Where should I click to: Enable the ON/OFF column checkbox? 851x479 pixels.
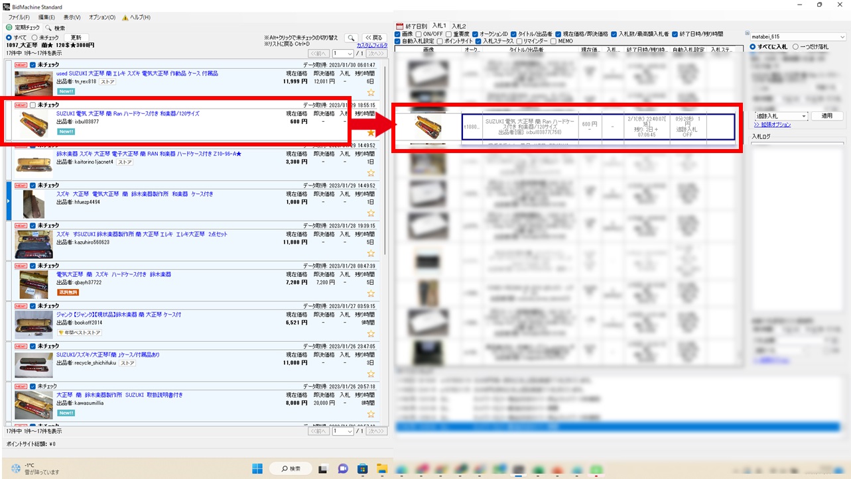(x=419, y=34)
